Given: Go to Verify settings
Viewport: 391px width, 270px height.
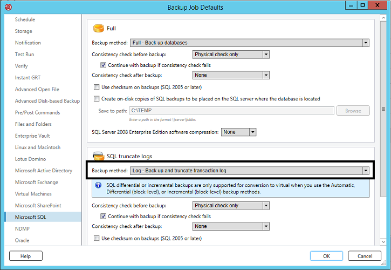Looking at the screenshot, I should tap(21, 66).
